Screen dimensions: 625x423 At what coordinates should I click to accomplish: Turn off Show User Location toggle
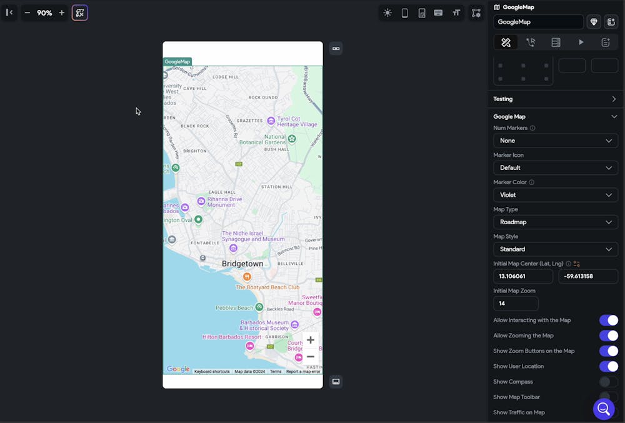pyautogui.click(x=608, y=367)
